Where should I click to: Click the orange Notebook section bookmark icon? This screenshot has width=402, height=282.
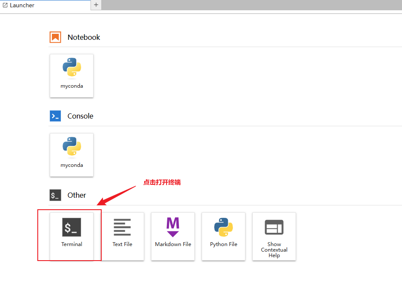point(55,37)
